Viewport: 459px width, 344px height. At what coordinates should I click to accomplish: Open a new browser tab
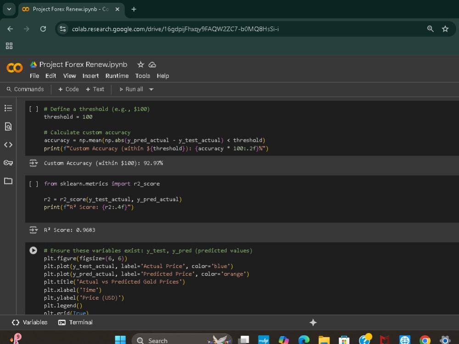[x=134, y=9]
